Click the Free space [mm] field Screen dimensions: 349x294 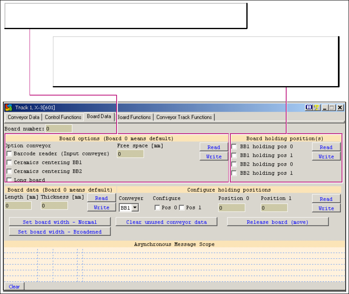[130, 154]
